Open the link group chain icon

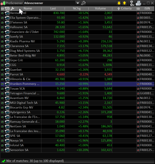click(132, 3)
